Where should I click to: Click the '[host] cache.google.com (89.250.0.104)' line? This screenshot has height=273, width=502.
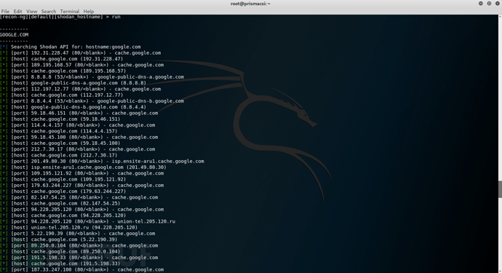click(60, 252)
